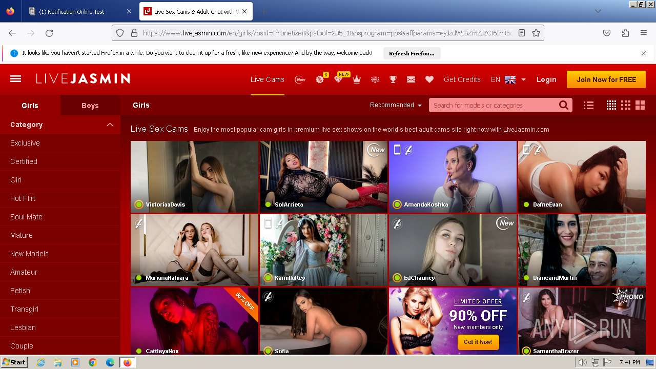Select the small grid view icon
Screen dimensions: 656x369
(x=611, y=105)
